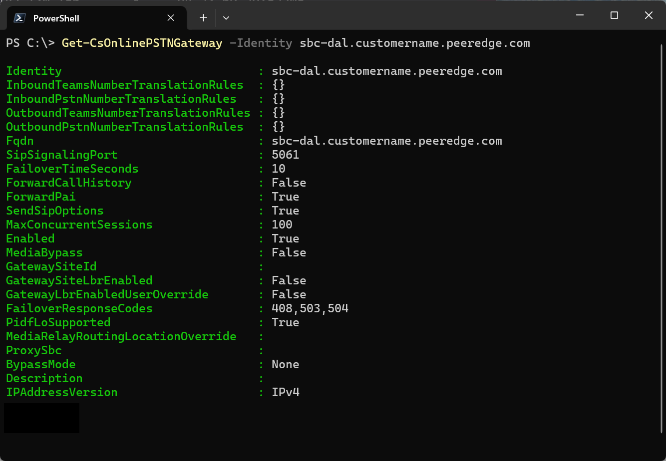Viewport: 666px width, 461px height.
Task: Minimize the terminal window
Action: click(580, 15)
